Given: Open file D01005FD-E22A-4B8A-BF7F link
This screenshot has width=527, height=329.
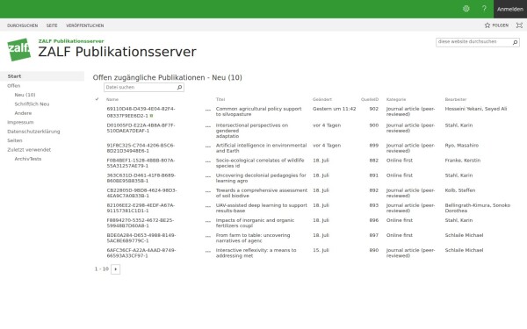Looking at the screenshot, I should pos(141,128).
